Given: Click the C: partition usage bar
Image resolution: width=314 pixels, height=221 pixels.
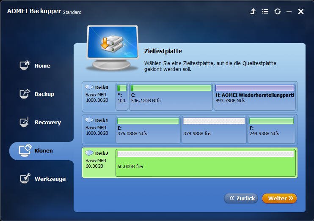Looking at the screenshot, I should (171, 88).
